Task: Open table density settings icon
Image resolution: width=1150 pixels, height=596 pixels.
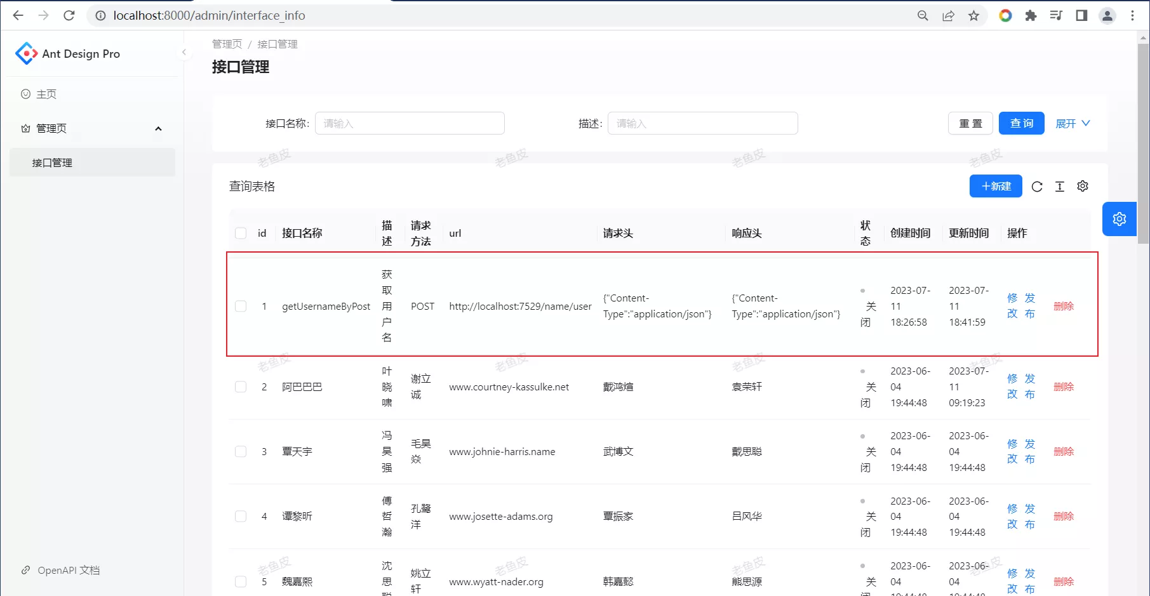Action: 1060,187
